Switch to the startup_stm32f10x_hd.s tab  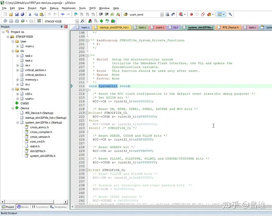pos(112,28)
